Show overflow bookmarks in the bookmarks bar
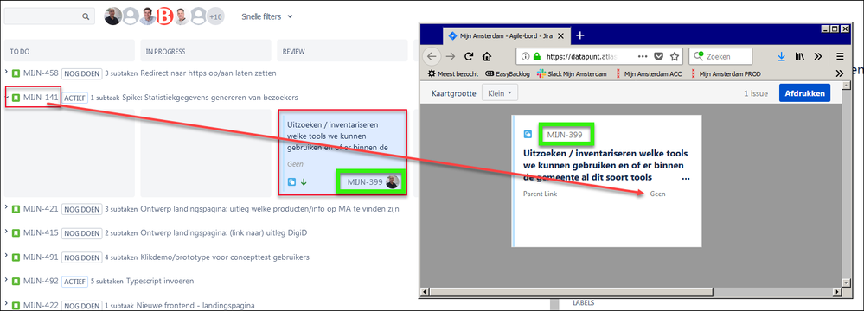 pos(839,73)
